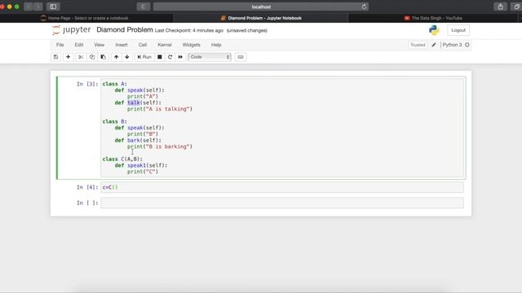Move selected cell down arrow

(x=127, y=57)
